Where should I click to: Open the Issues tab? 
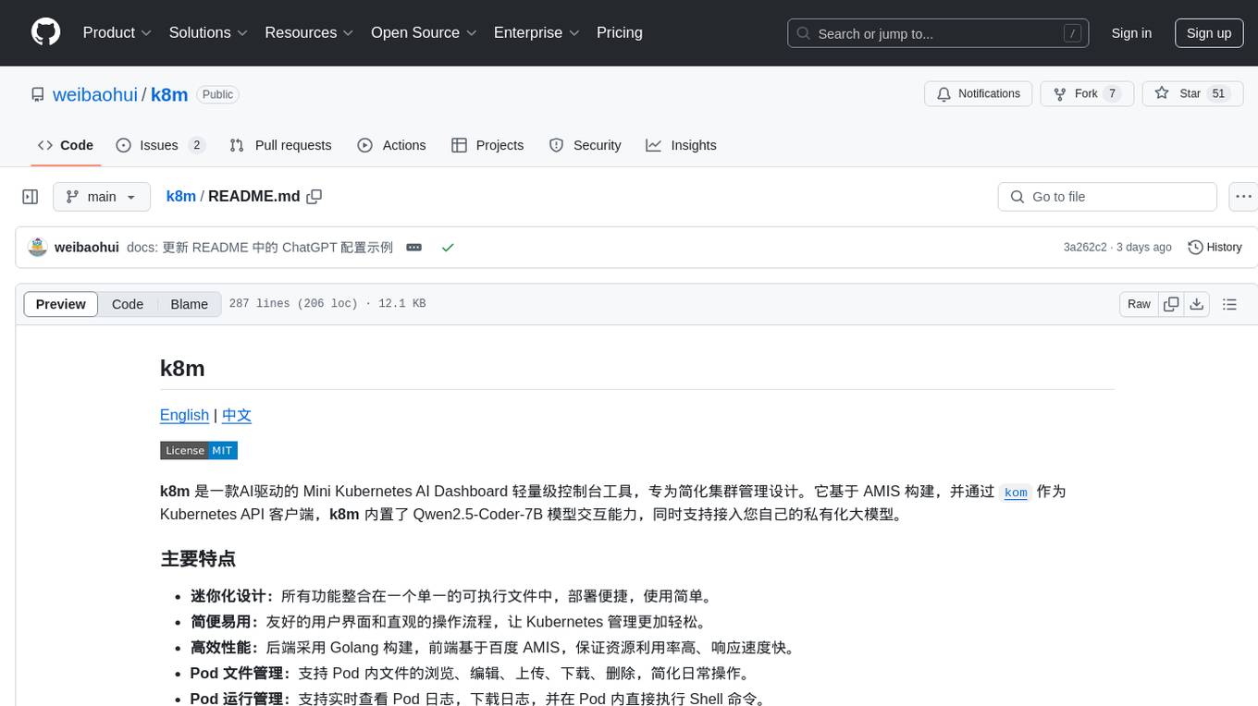click(x=160, y=145)
